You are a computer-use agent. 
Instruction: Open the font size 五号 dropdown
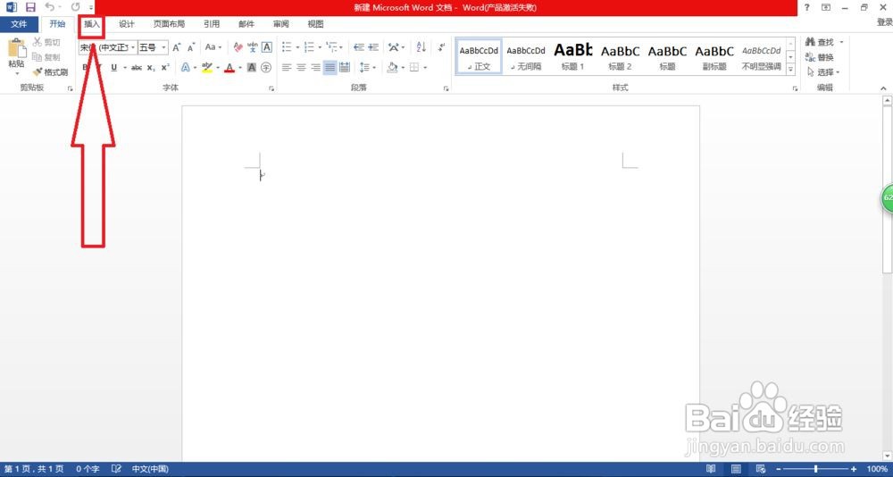(x=164, y=47)
